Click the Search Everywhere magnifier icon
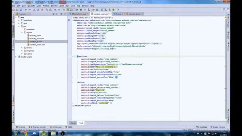 (224, 9)
